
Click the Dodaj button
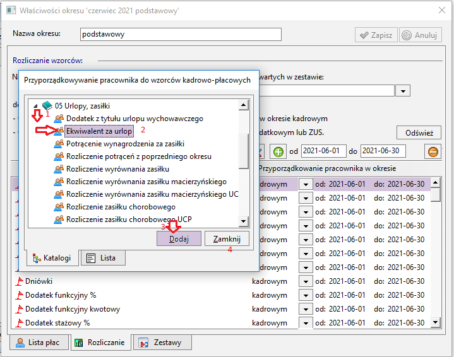tap(179, 238)
